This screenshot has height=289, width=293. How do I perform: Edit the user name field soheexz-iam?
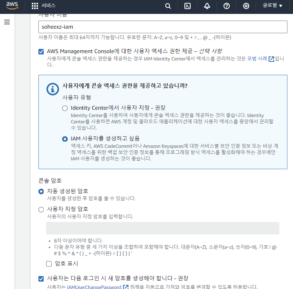point(163,27)
